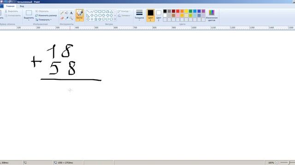Screen dimensions: 295x165
Task: Choose the dark red palette swatch
Action: 173,11
